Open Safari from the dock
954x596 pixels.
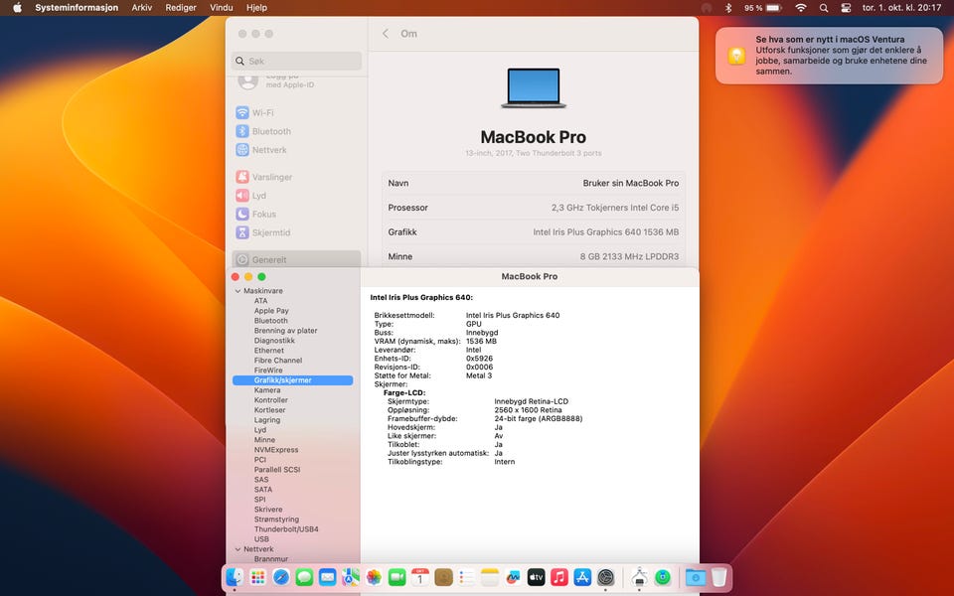pyautogui.click(x=281, y=576)
